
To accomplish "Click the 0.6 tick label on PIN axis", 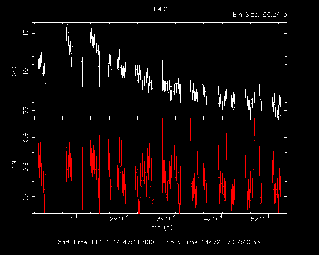I will pyautogui.click(x=26, y=167).
